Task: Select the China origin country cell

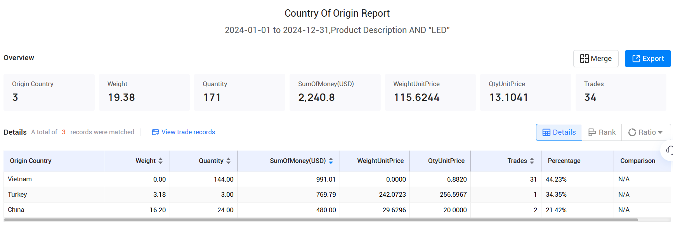Action: [16, 210]
